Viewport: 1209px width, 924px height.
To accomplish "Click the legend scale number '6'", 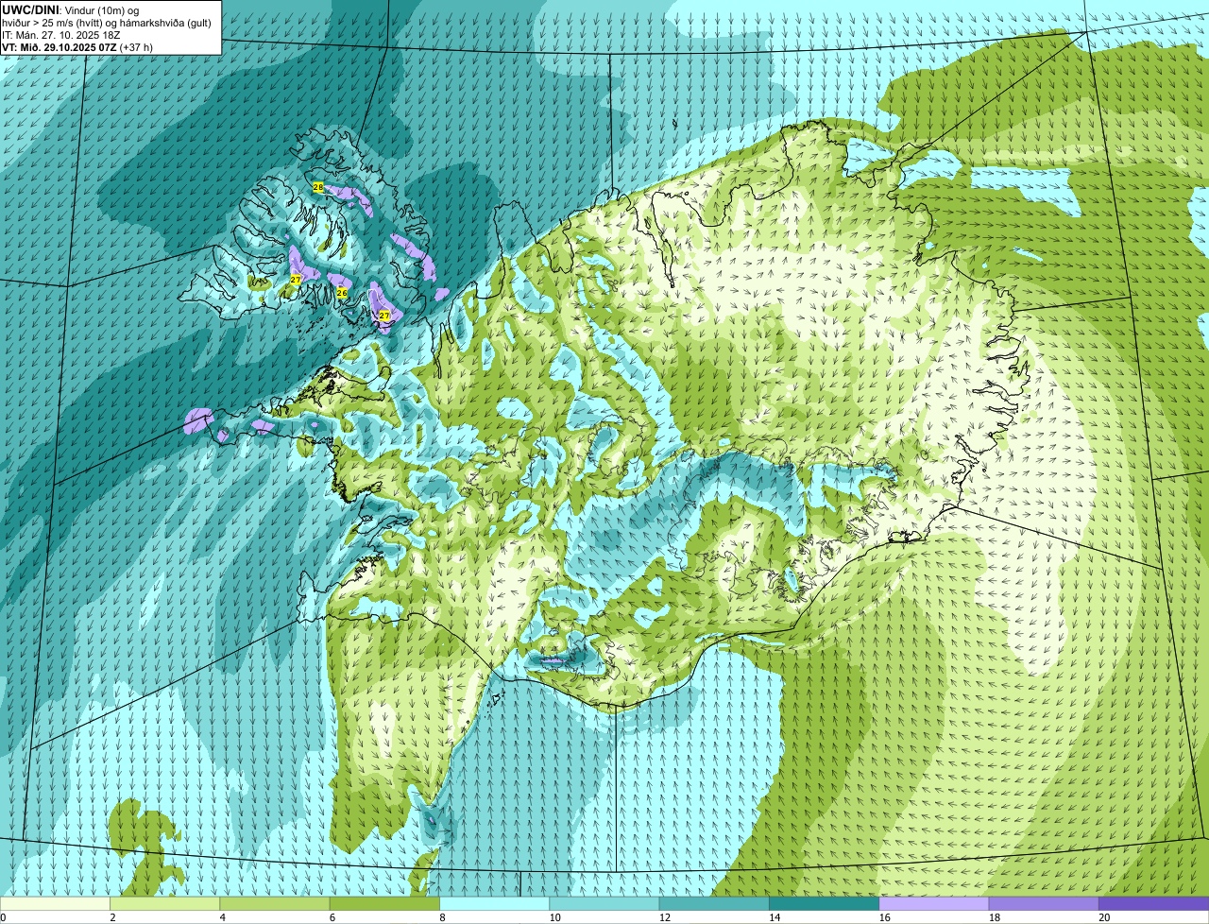I will coord(332,917).
